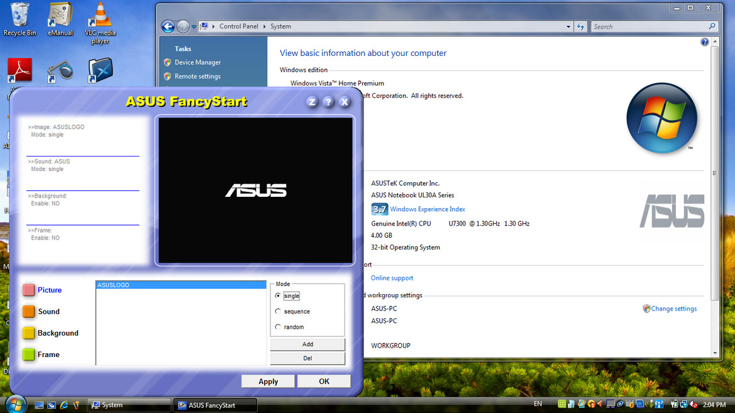Click the power battery tray icon
This screenshot has width=735, height=413.
point(674,404)
